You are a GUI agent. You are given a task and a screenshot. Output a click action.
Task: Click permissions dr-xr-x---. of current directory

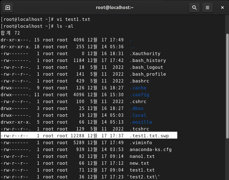[x=16, y=40]
